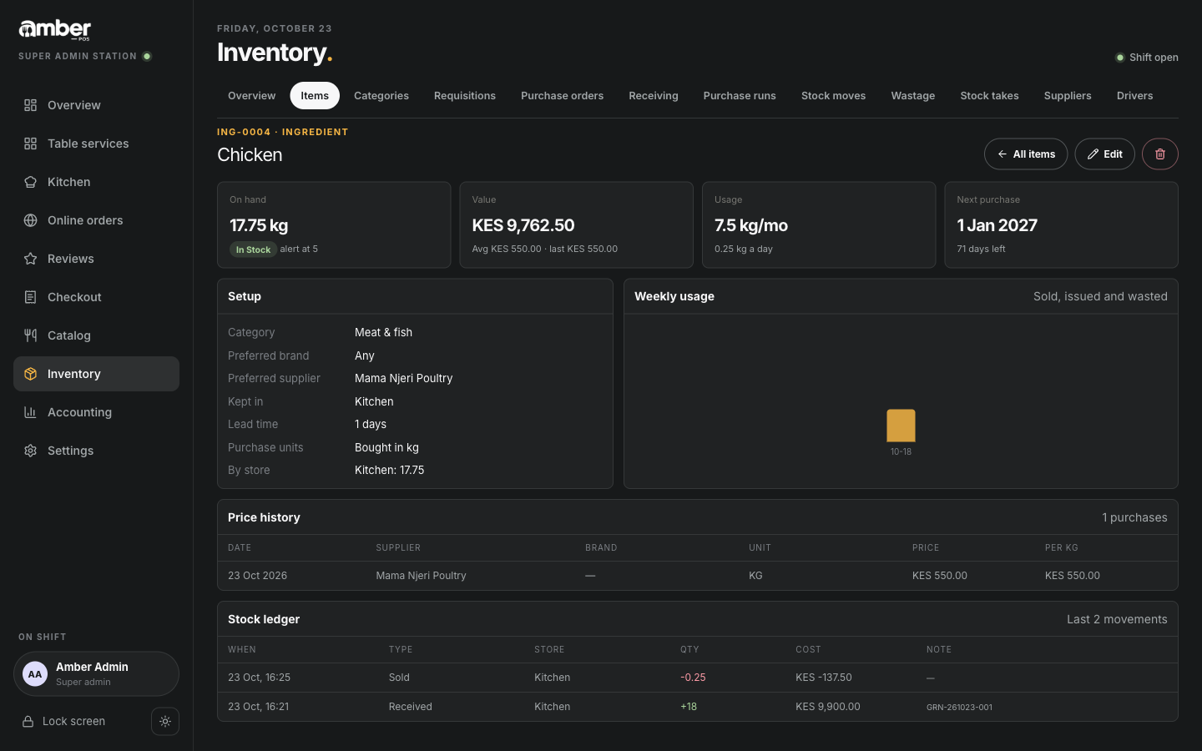Screen dimensions: 1202x751
Task: Select the Online orders globe icon
Action: tap(30, 220)
